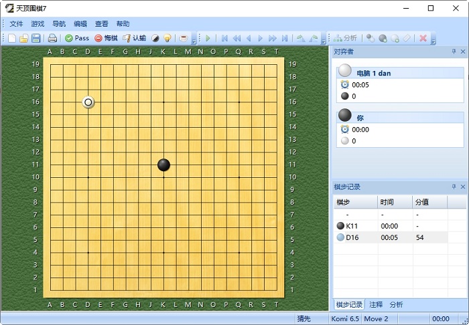
Task: Expand the first toolbar overflow arrow
Action: 194,41
